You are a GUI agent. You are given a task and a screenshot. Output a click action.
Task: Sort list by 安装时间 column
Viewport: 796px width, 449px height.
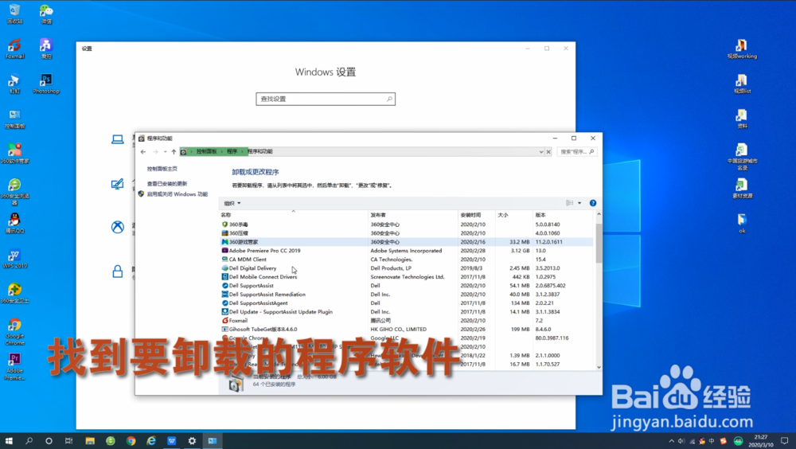(477, 215)
